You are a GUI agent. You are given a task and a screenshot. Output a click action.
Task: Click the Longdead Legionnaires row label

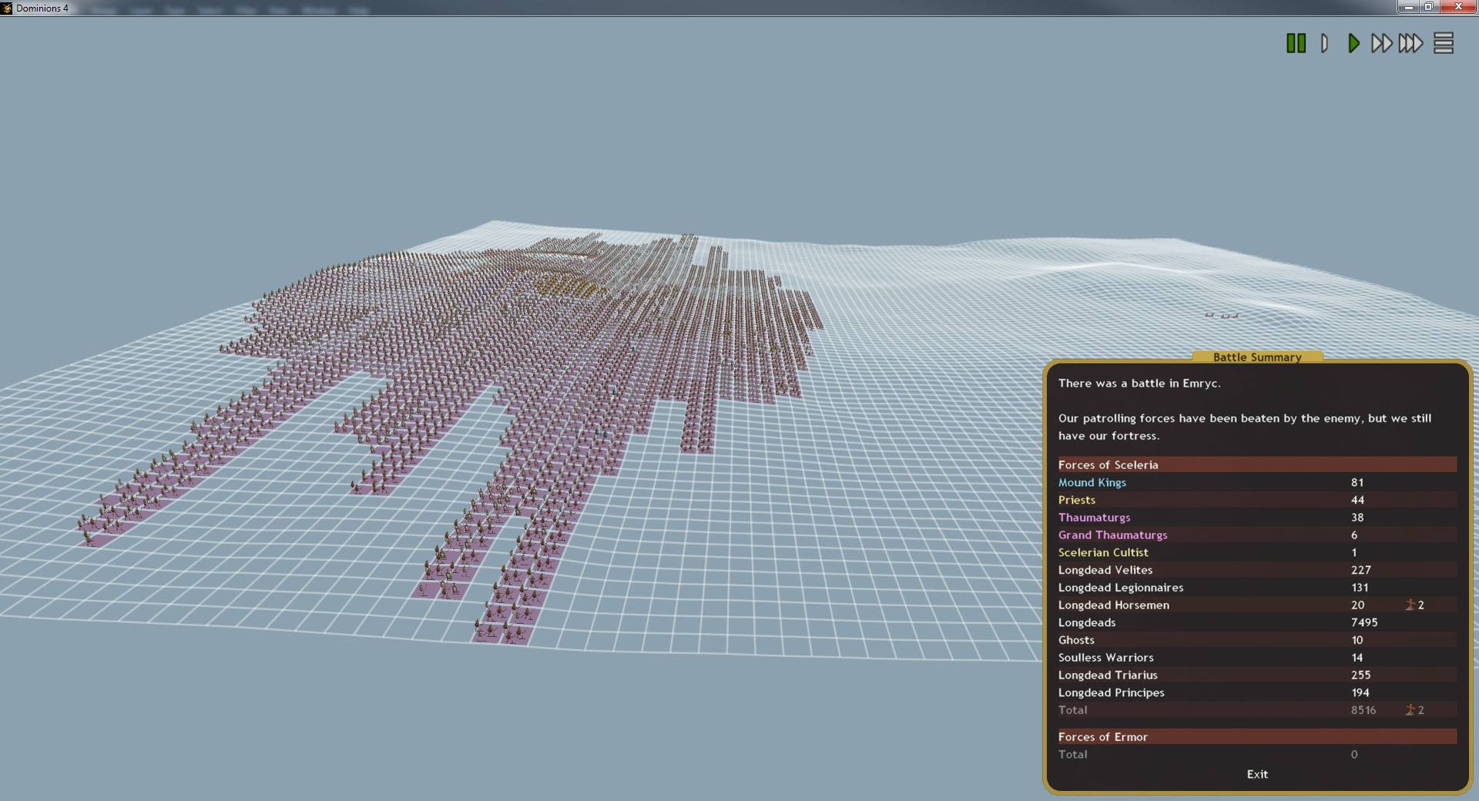click(x=1121, y=587)
